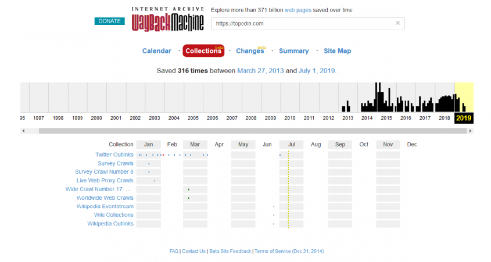The image size is (491, 262).
Task: Open the July 1, 2019 capture link
Action: coord(317,71)
